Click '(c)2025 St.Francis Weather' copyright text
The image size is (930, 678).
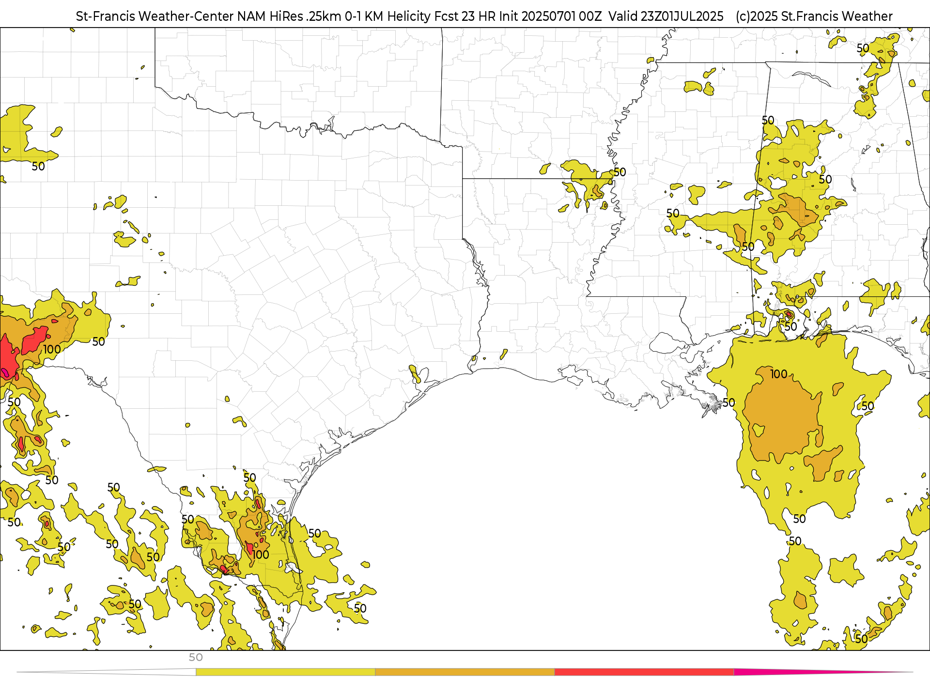[814, 16]
